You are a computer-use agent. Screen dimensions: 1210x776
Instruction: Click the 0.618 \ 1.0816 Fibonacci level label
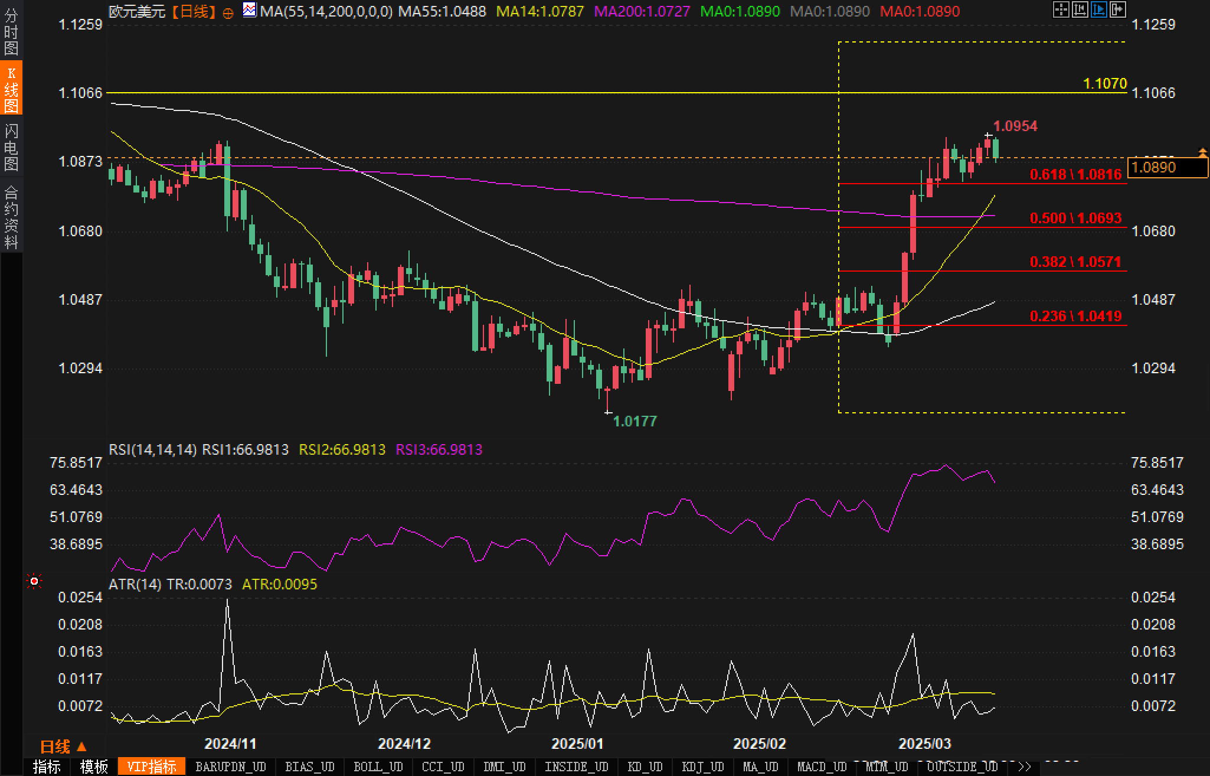(x=1075, y=174)
